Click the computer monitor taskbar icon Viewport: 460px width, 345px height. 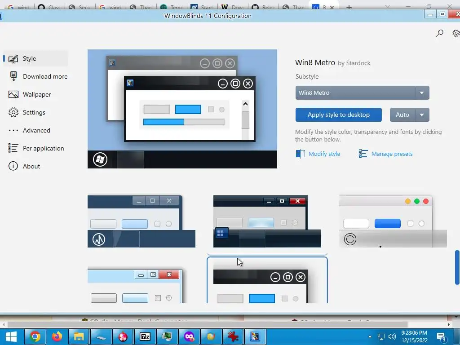(x=167, y=336)
